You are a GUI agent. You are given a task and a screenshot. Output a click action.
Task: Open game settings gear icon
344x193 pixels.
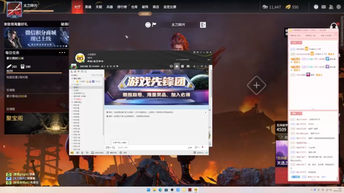click(x=338, y=7)
